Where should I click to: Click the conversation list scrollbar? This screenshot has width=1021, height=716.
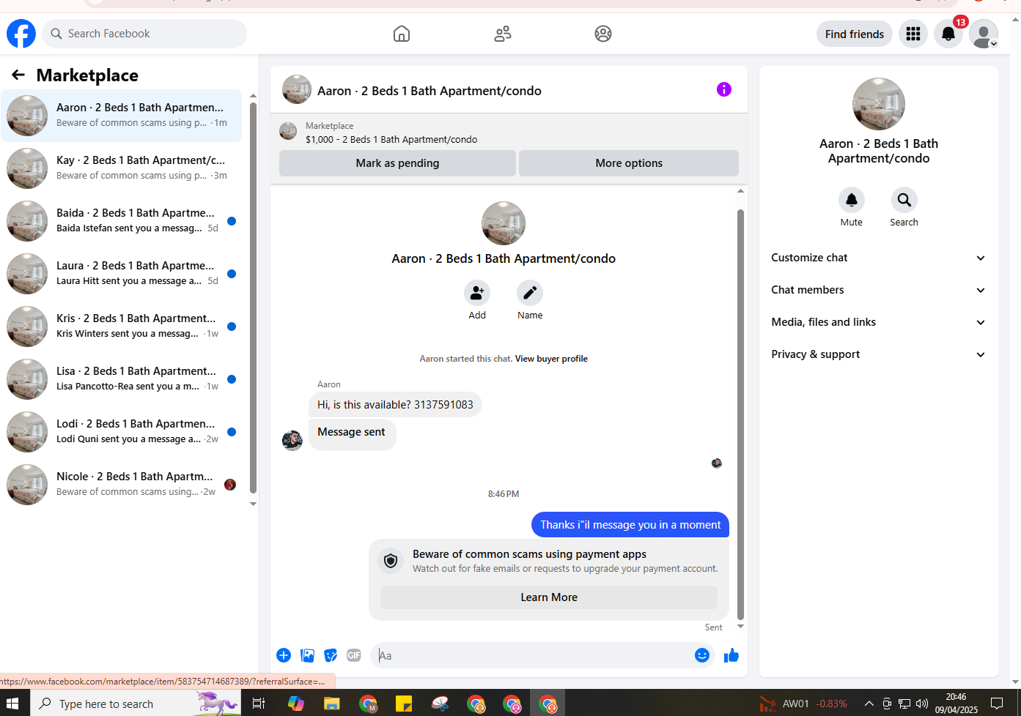[x=253, y=299]
